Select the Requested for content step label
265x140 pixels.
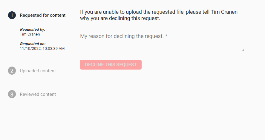pyautogui.click(x=43, y=15)
